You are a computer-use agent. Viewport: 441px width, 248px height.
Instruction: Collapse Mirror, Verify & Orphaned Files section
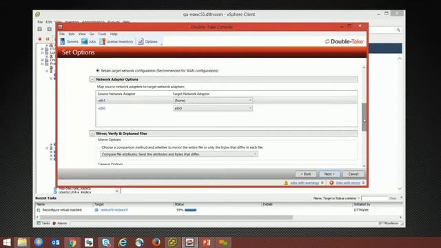point(92,134)
